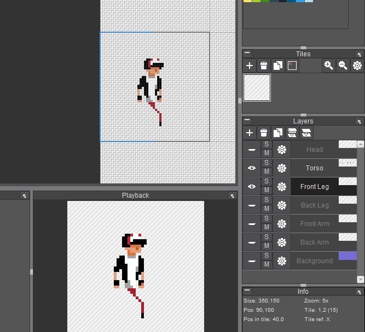Click the Layers panel title
This screenshot has height=332, width=365.
tap(303, 121)
